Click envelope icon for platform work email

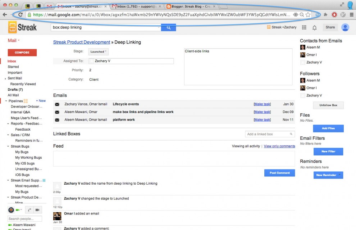(57, 120)
